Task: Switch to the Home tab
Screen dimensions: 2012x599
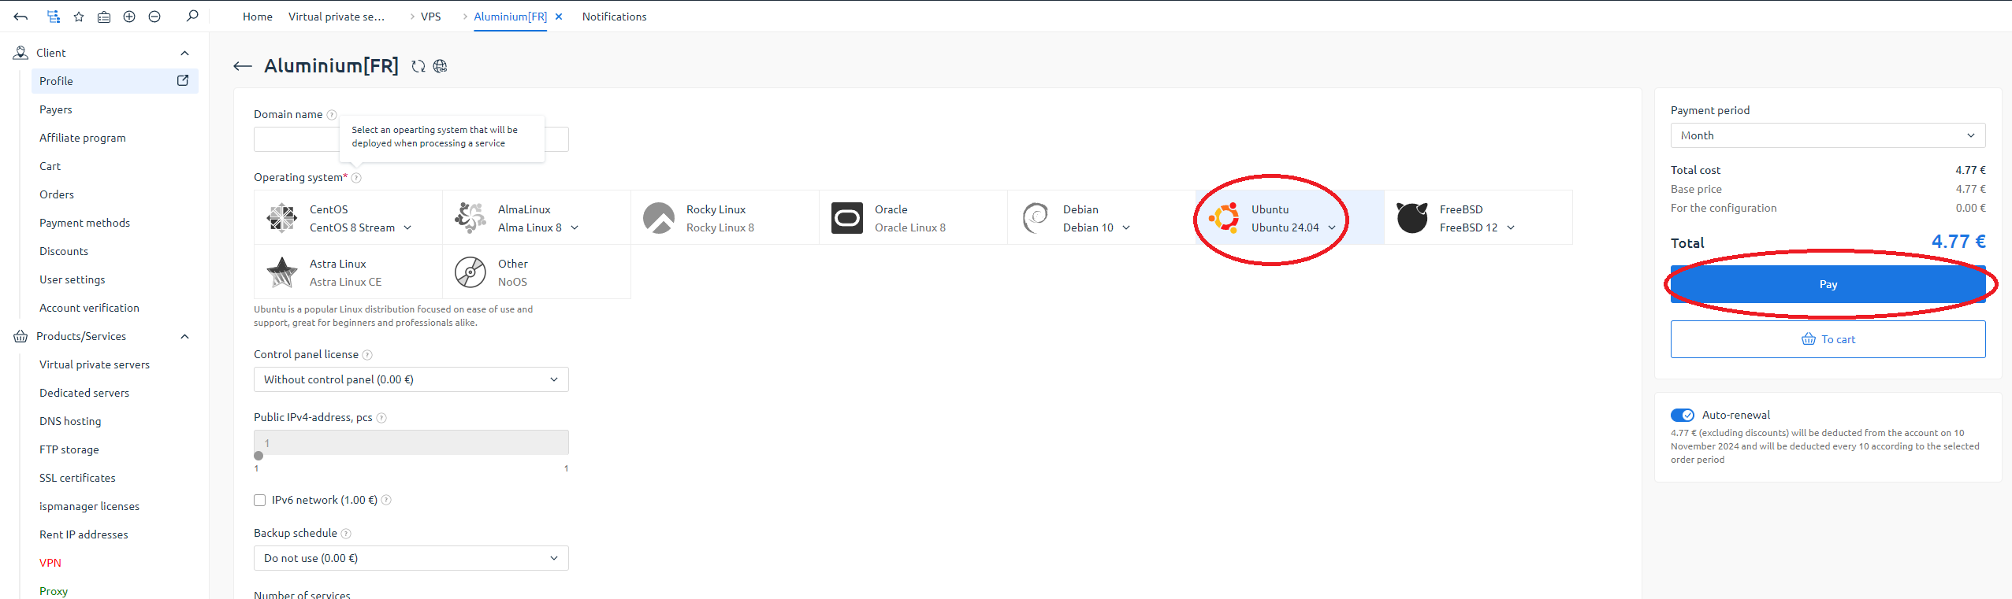Action: [x=258, y=17]
